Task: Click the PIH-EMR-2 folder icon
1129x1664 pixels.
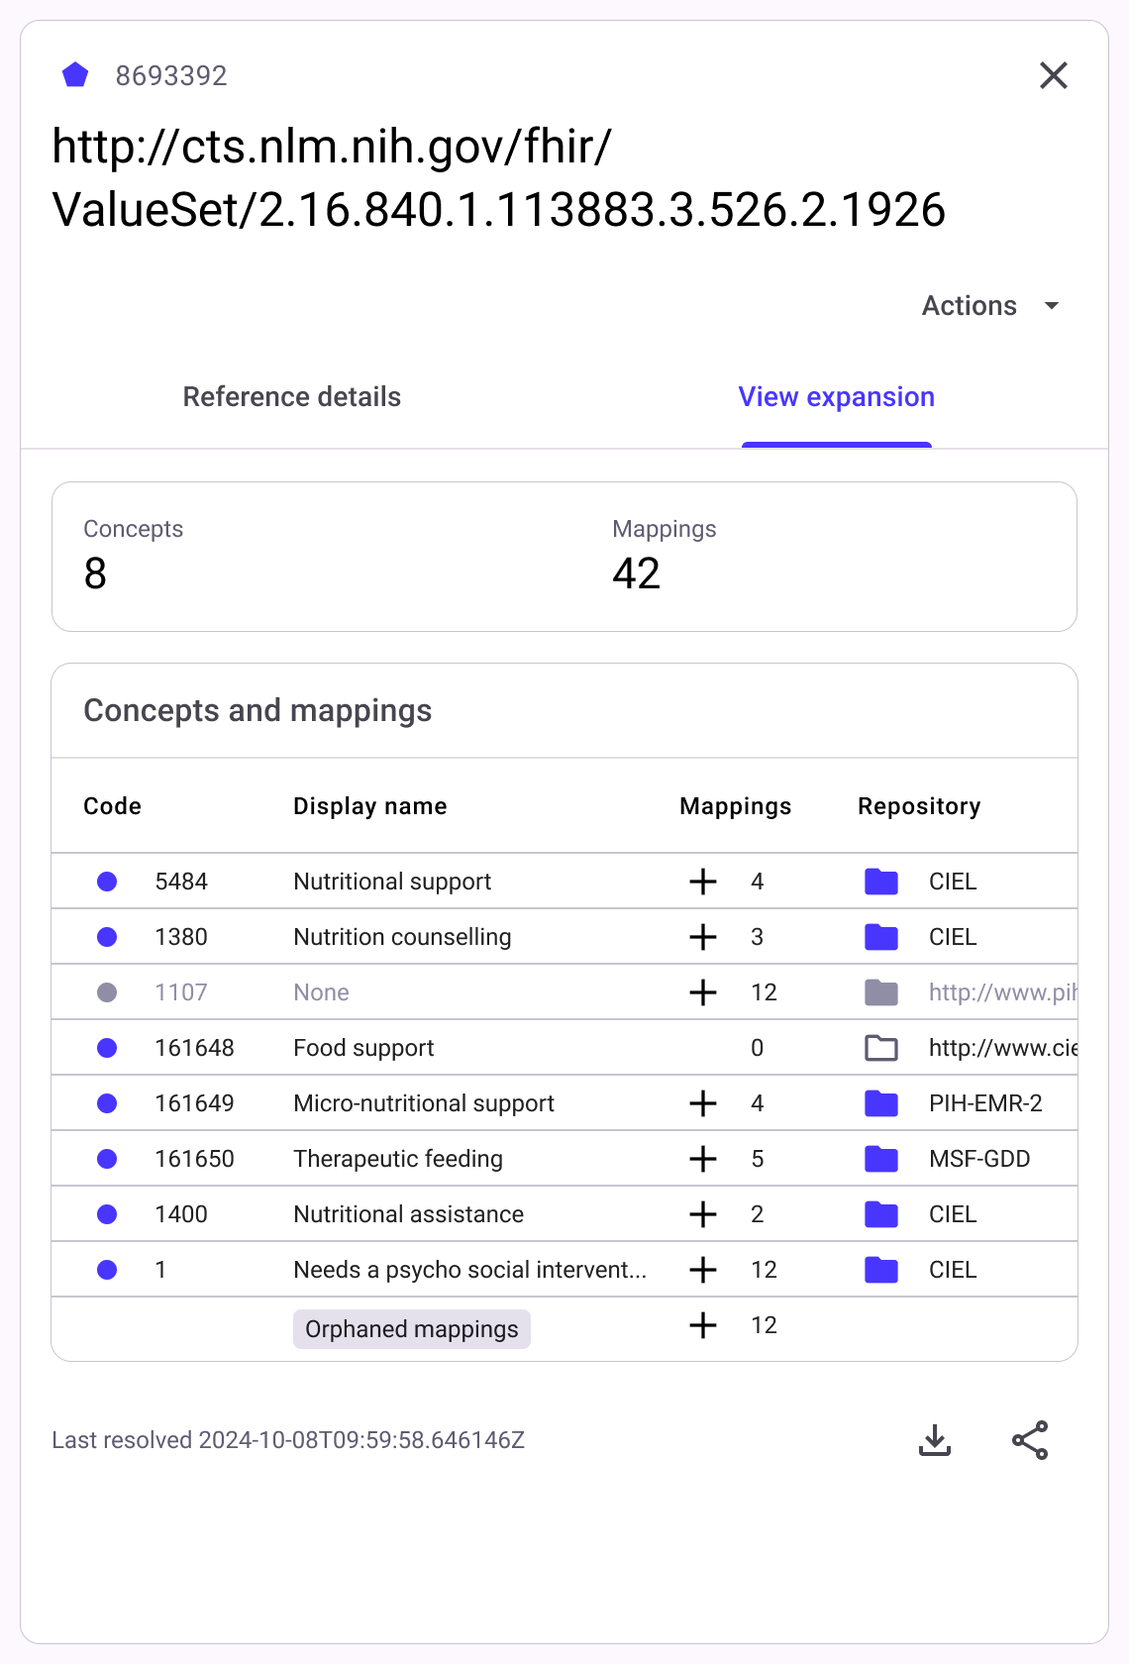Action: (x=880, y=1103)
